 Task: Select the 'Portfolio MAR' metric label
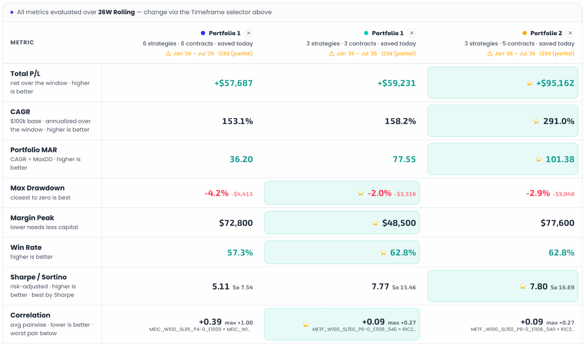coord(33,150)
